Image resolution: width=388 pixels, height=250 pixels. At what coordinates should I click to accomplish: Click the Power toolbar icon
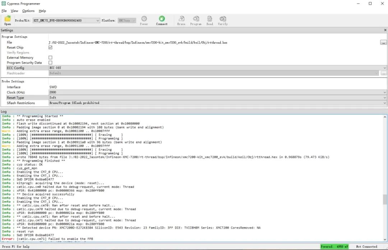(x=144, y=19)
